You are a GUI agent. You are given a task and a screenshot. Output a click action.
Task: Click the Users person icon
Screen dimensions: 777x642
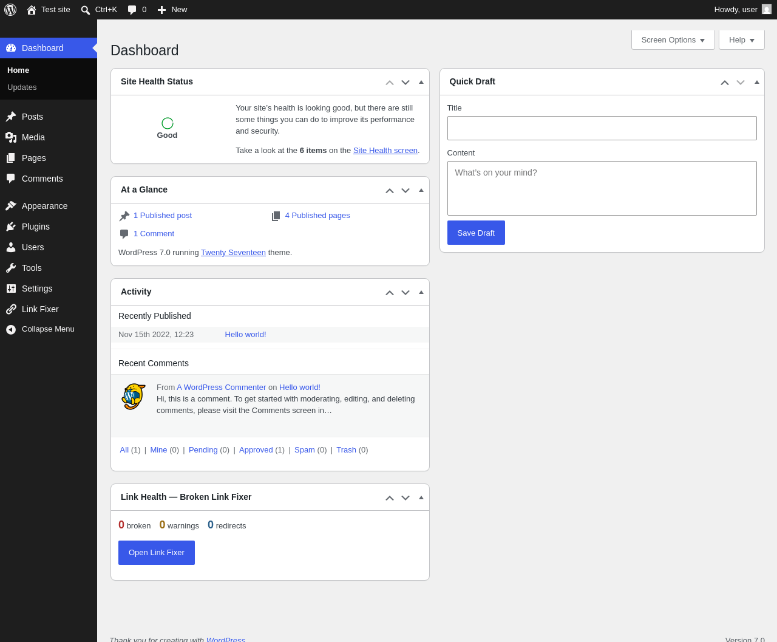point(11,247)
